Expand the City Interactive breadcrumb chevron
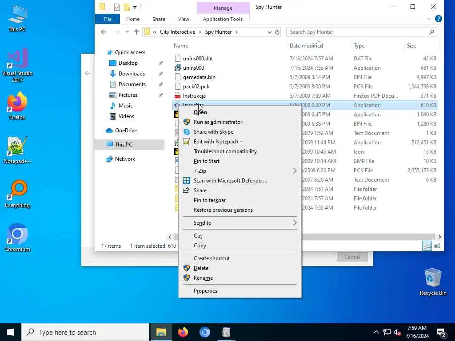This screenshot has width=455, height=341. [200, 32]
